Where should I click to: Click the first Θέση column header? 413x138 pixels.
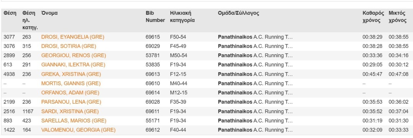(10, 13)
